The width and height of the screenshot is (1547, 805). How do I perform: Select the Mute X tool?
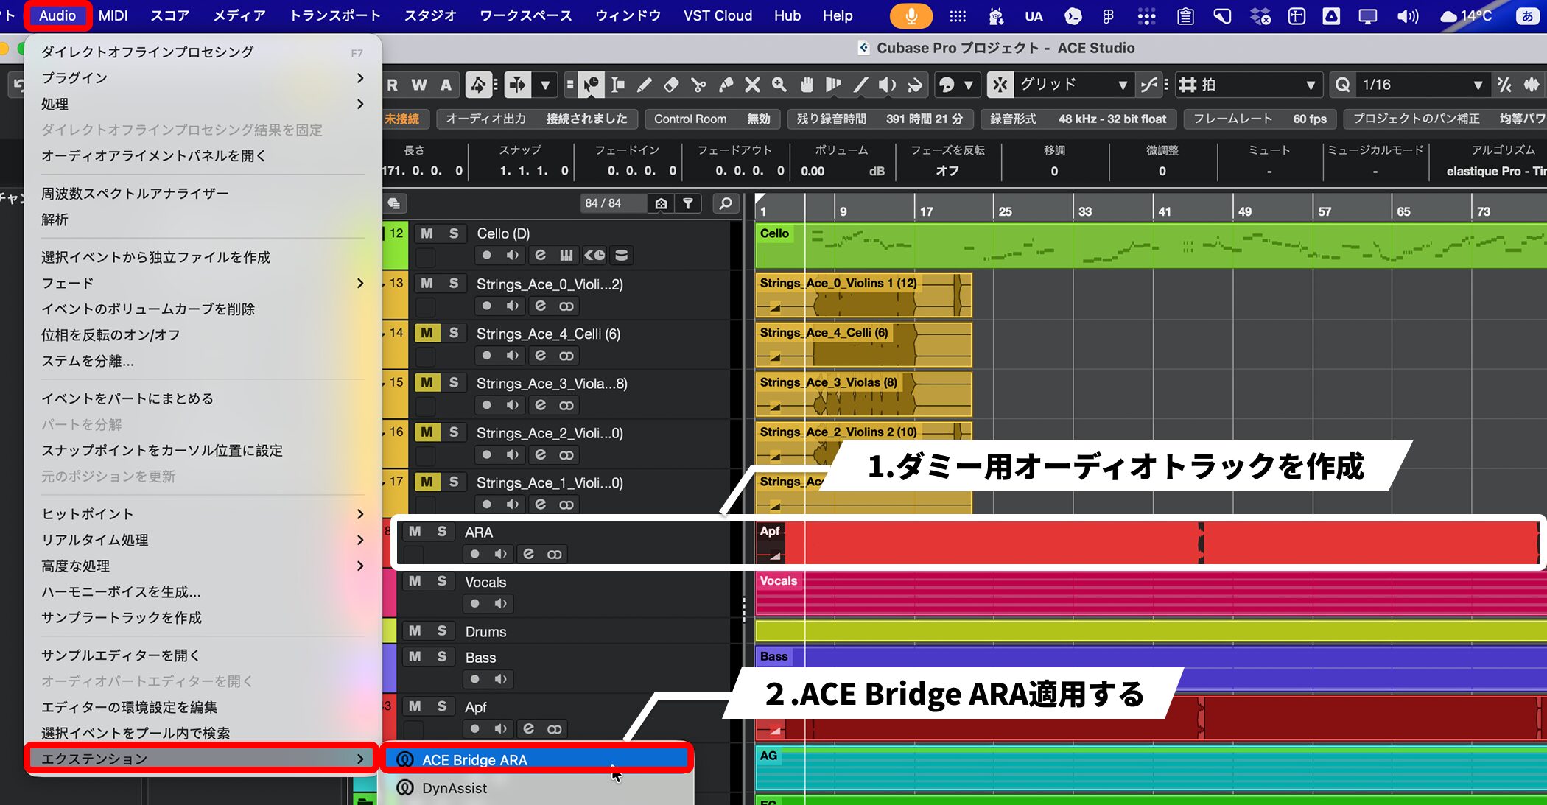pyautogui.click(x=752, y=85)
